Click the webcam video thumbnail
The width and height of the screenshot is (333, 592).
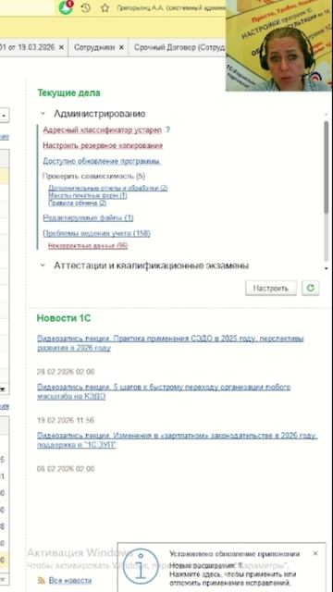279,45
